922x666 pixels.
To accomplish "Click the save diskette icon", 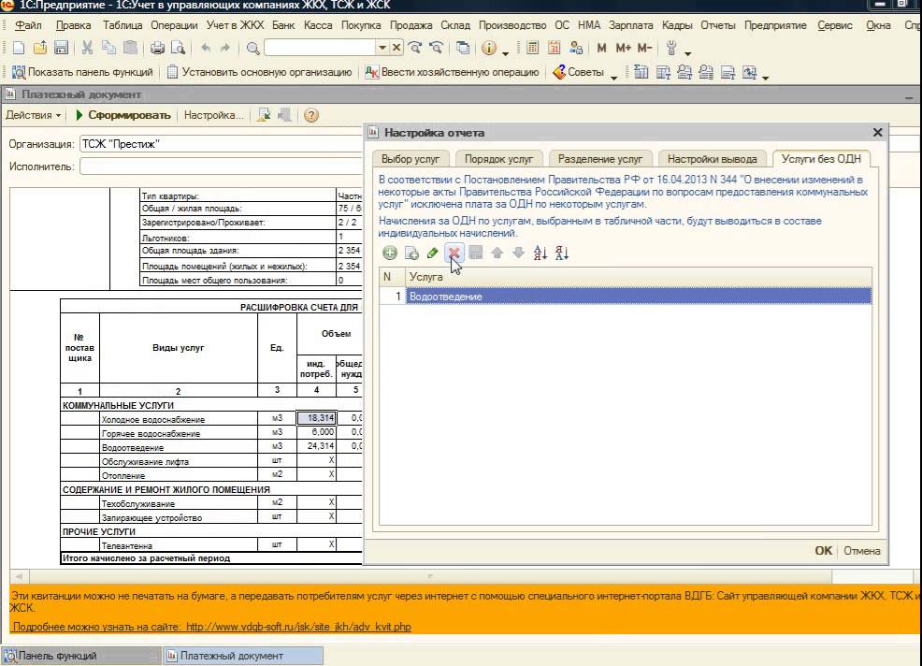I will pos(61,48).
